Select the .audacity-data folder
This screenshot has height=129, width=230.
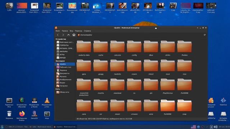(x=84, y=48)
